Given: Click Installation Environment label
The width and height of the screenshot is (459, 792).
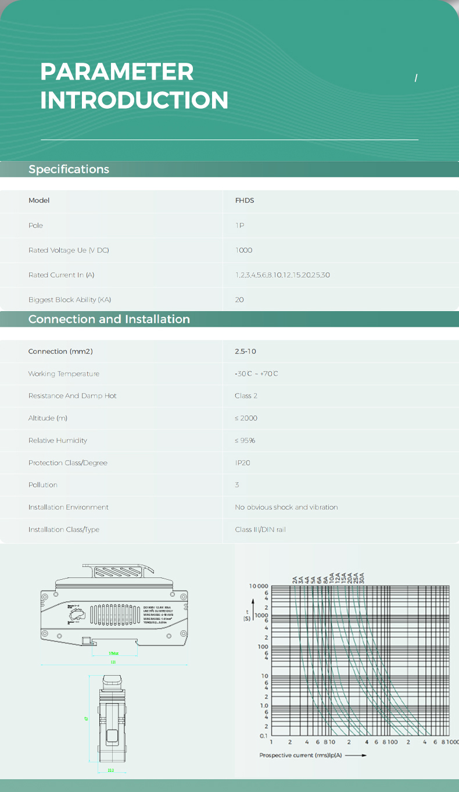Looking at the screenshot, I should click(69, 508).
